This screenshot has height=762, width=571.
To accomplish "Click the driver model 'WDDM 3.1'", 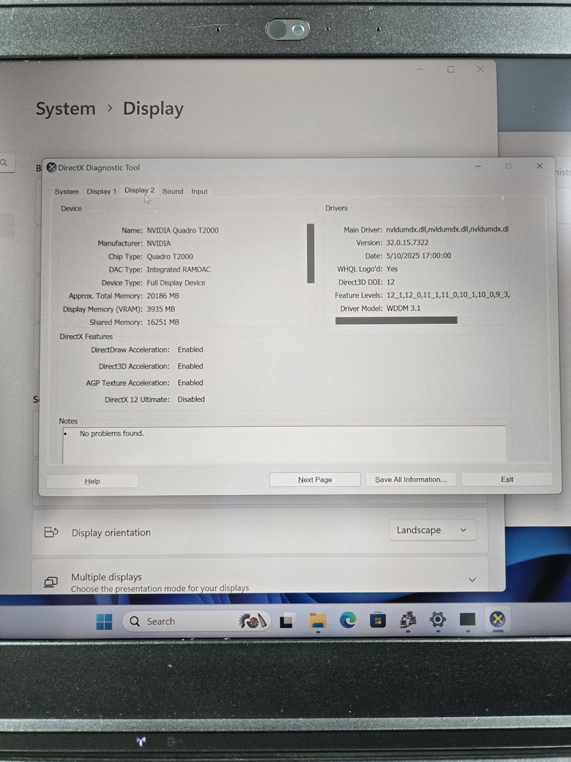I will 404,308.
